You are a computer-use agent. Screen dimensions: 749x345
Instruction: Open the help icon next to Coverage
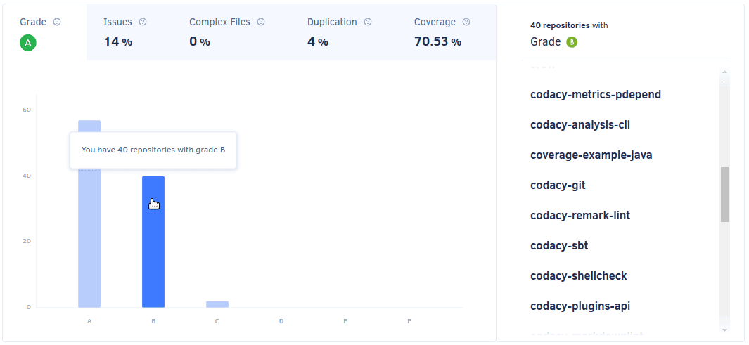(466, 22)
